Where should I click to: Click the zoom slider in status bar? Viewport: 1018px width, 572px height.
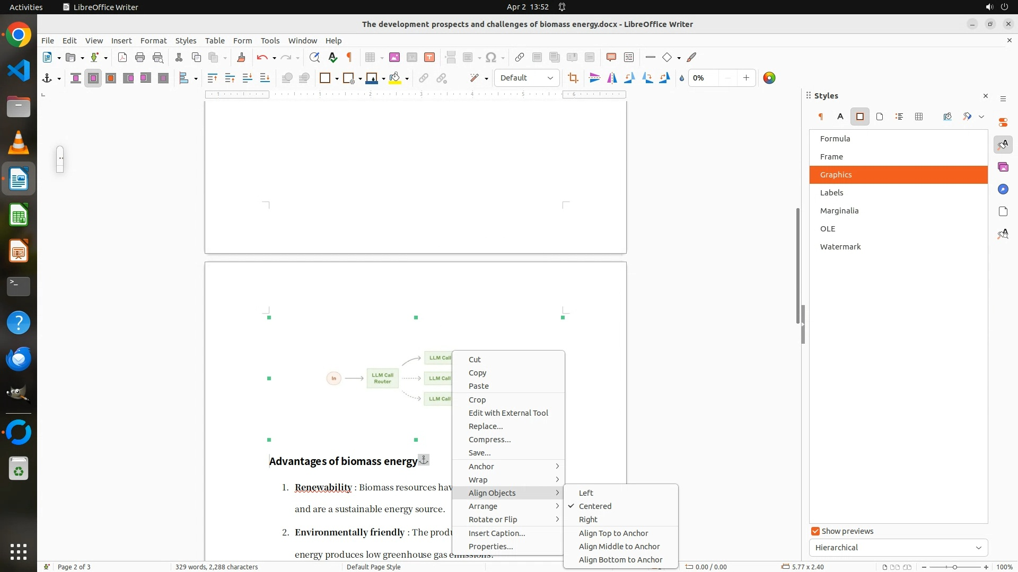coord(954,567)
